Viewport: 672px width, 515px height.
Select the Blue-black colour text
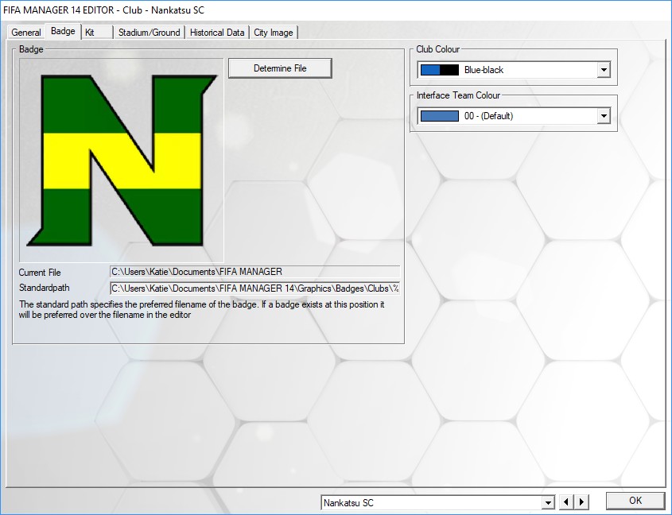(x=484, y=70)
